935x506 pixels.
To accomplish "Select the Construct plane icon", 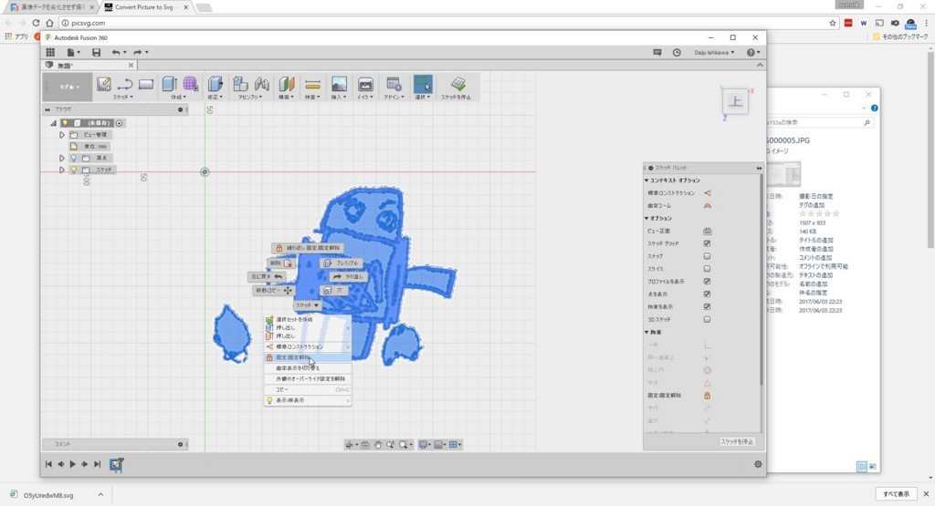I will pyautogui.click(x=287, y=84).
